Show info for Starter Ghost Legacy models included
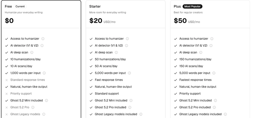The height and width of the screenshot is (118, 253). (141, 114)
